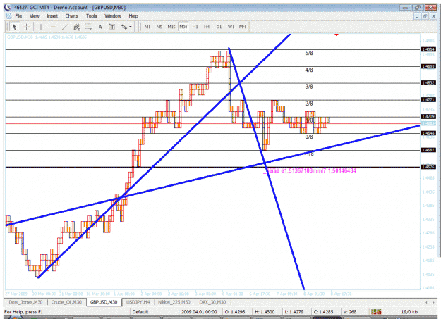
Task: Select the M30 timeframe button
Action: coord(183,27)
